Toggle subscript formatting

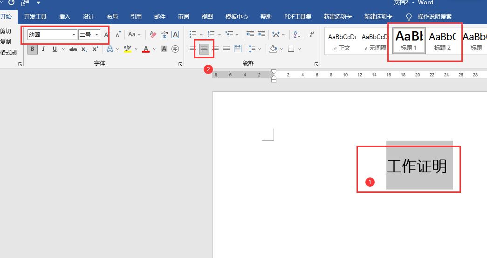[84, 49]
